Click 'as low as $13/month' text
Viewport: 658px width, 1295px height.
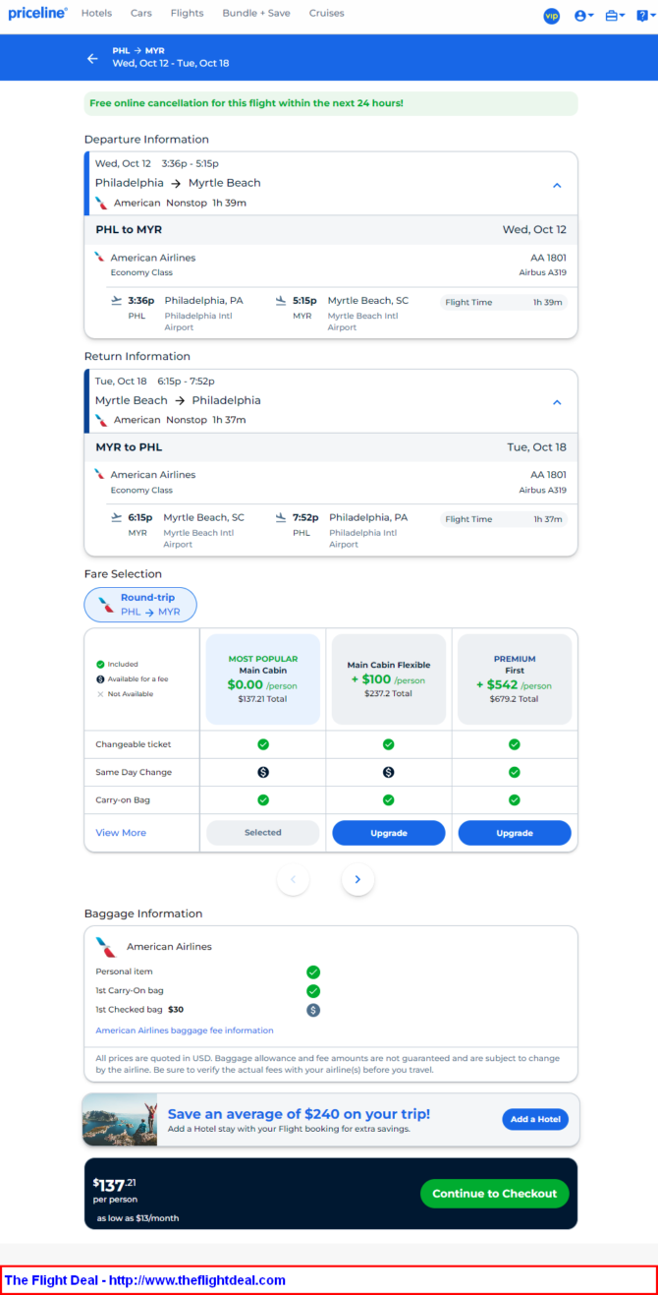click(x=137, y=1218)
